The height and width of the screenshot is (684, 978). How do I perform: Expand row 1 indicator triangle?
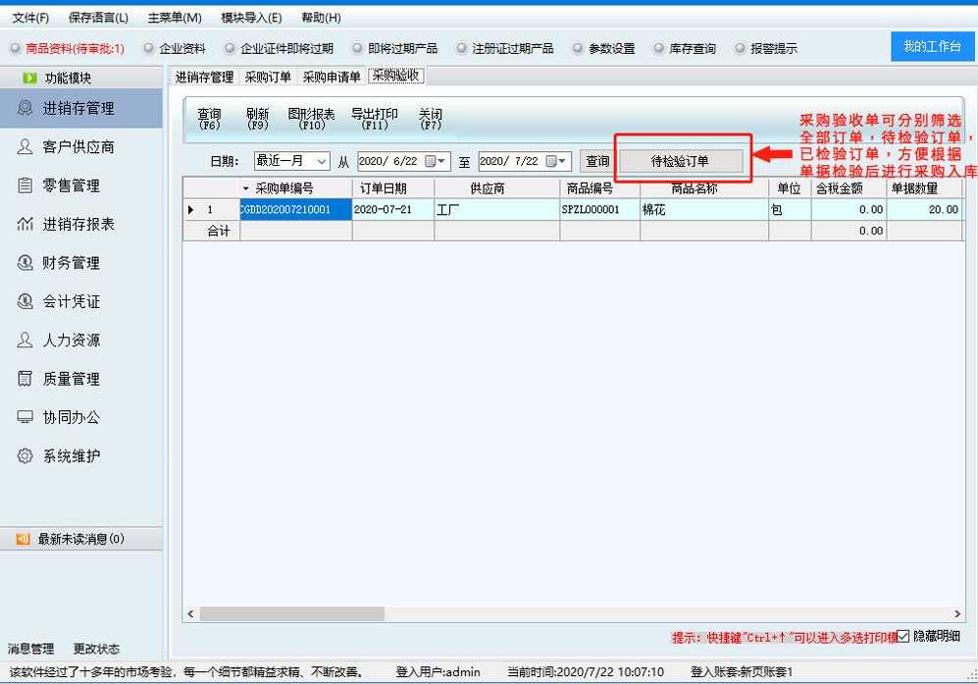click(x=190, y=210)
